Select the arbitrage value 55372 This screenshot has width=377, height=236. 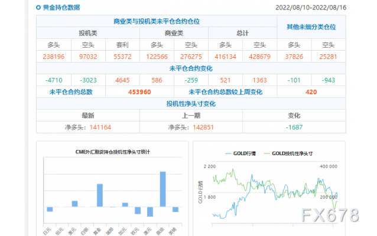click(122, 57)
